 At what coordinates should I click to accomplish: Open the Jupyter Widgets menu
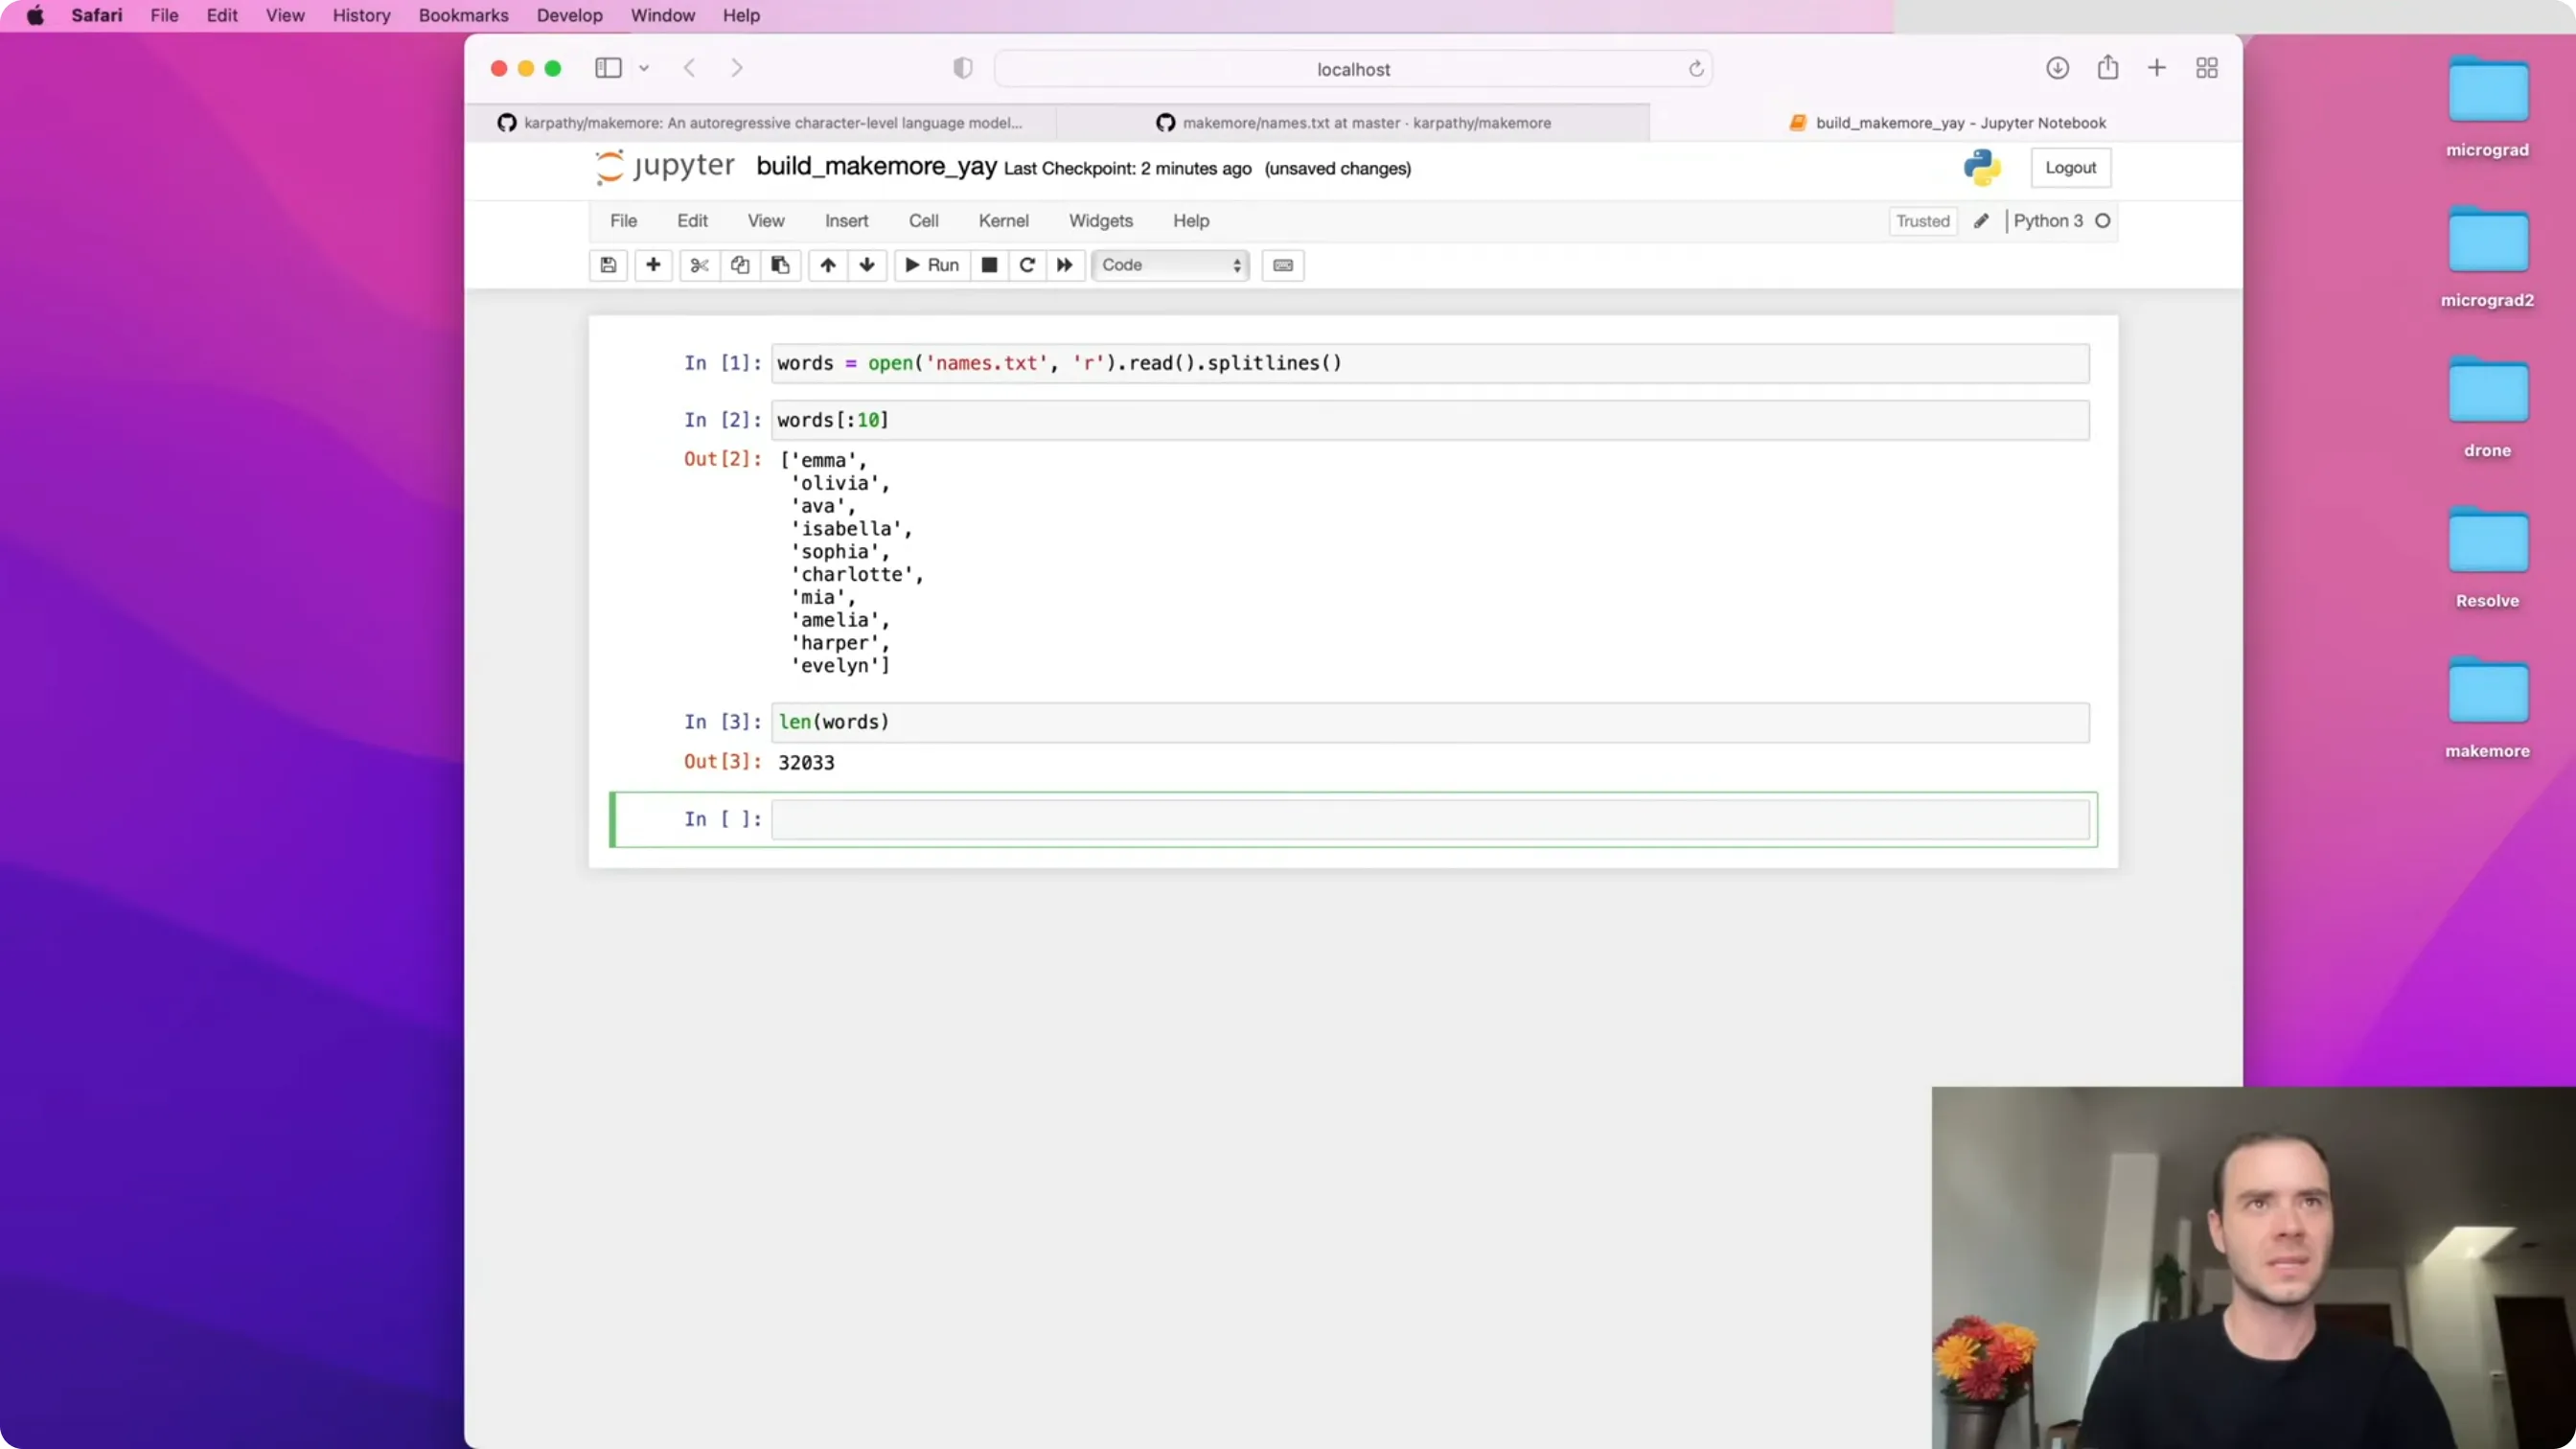tap(1100, 221)
